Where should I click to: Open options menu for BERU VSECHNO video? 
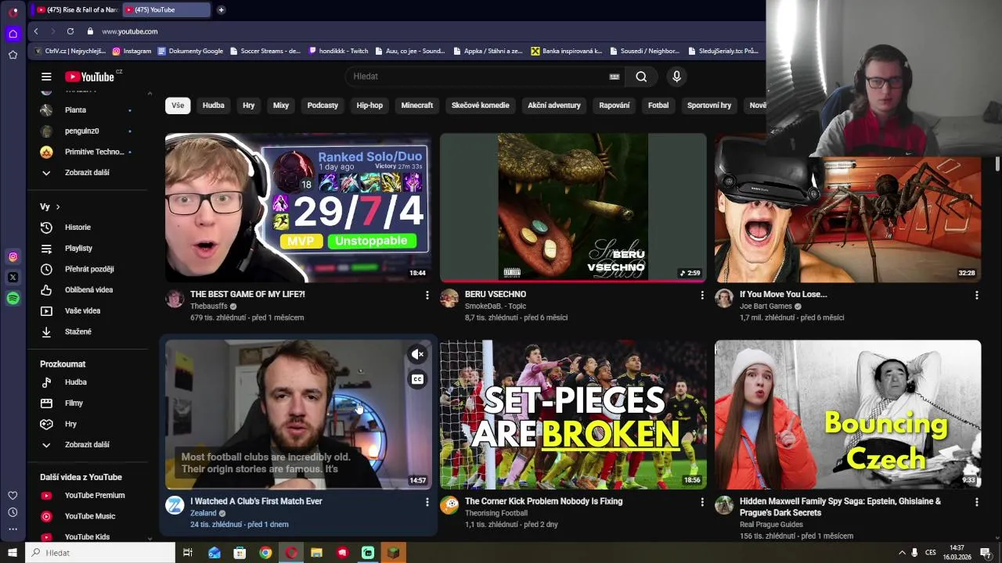click(701, 295)
